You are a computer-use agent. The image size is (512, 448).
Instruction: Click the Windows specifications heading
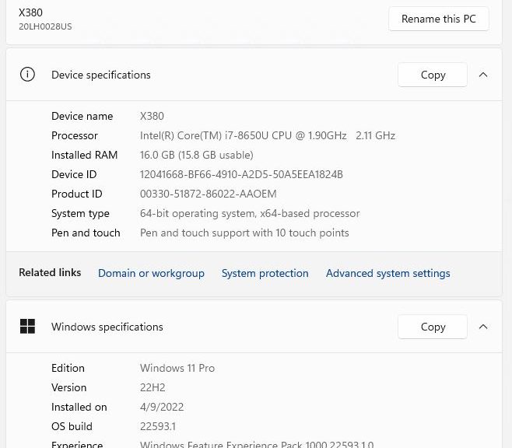[107, 327]
